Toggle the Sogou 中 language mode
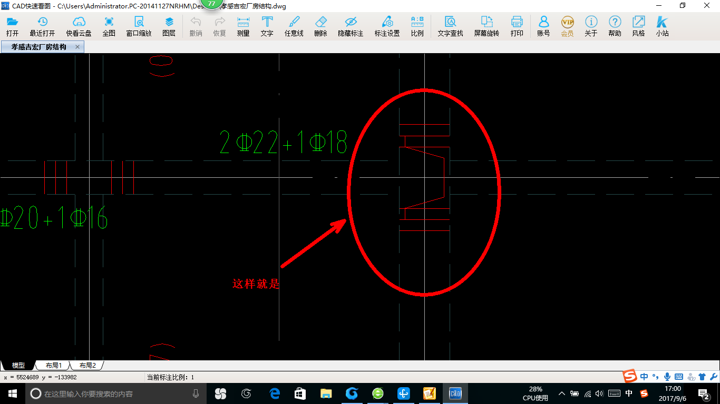 click(x=644, y=377)
